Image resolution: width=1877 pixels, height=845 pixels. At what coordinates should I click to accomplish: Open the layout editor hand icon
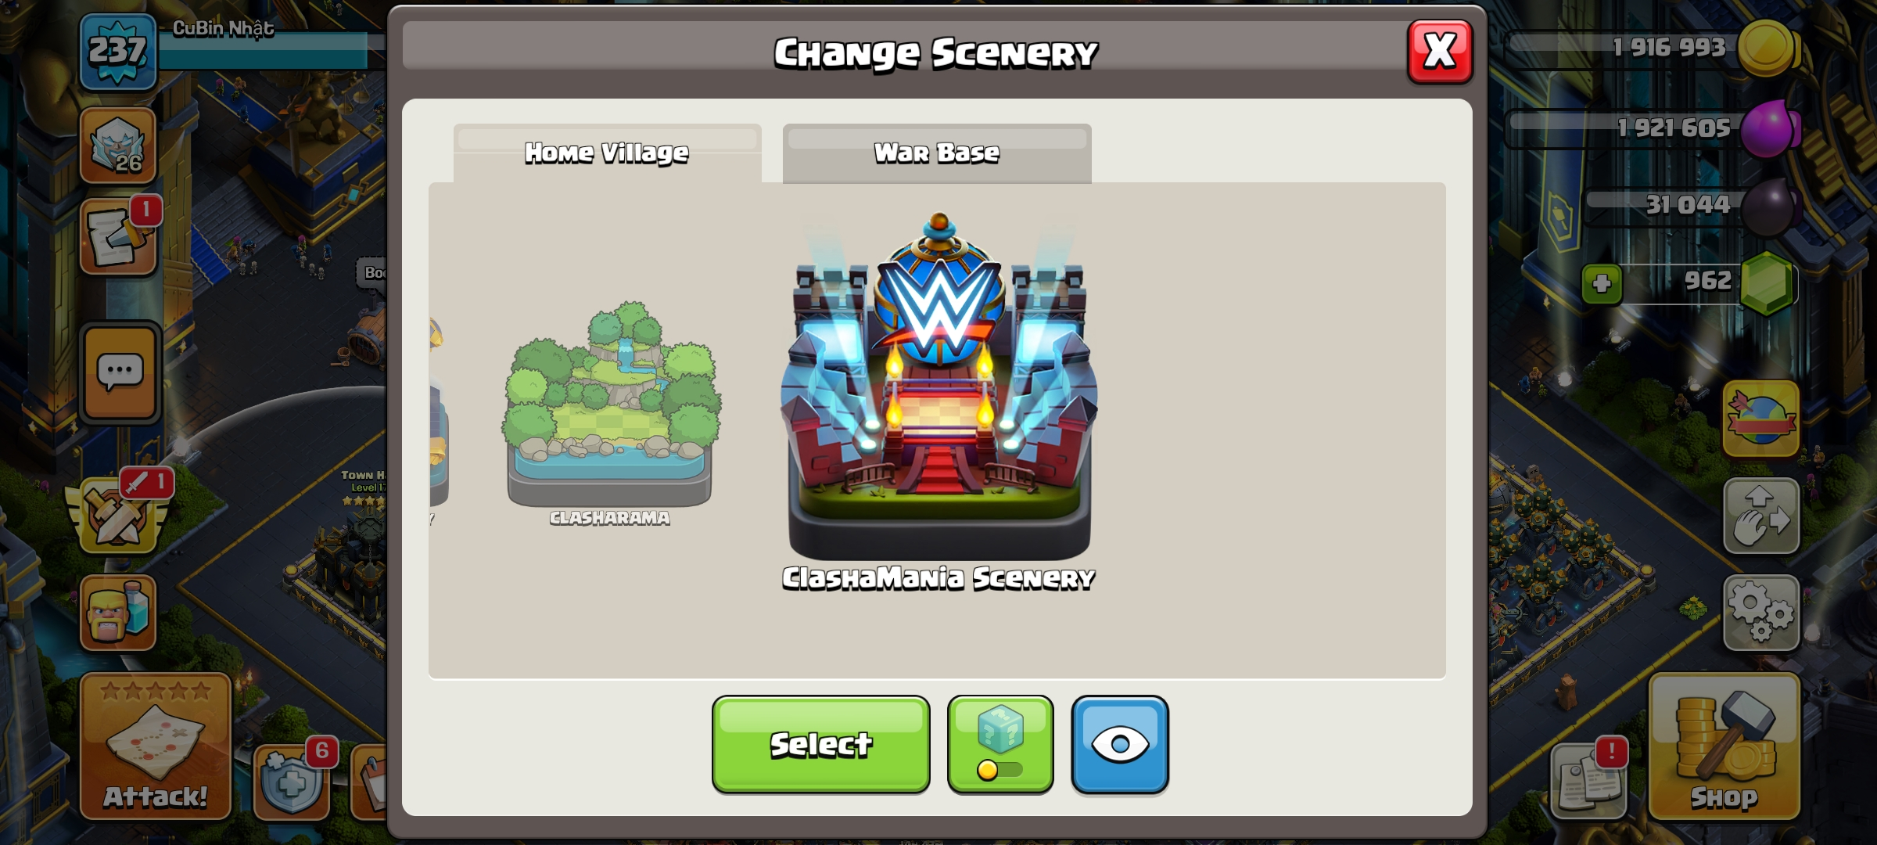point(1761,516)
